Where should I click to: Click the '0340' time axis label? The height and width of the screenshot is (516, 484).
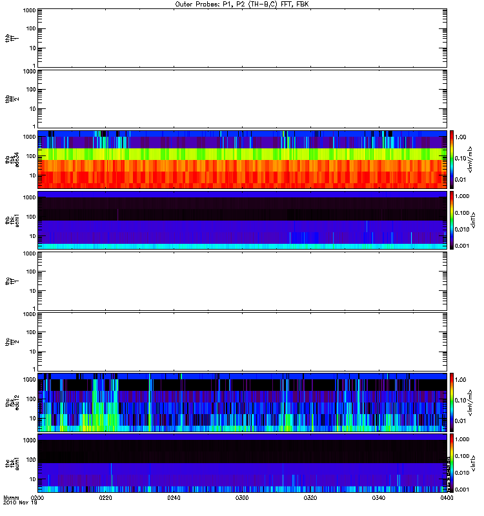(378, 497)
